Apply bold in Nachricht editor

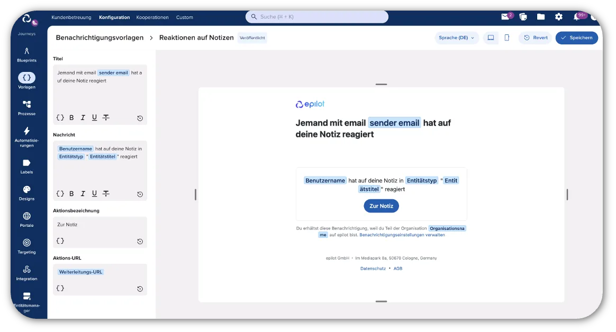(71, 193)
